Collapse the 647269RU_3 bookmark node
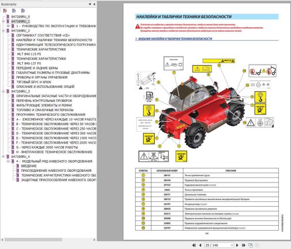 3,91
